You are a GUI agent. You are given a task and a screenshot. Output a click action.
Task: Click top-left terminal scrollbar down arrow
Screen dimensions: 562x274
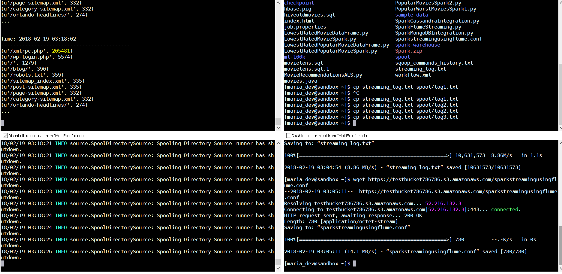point(278,128)
